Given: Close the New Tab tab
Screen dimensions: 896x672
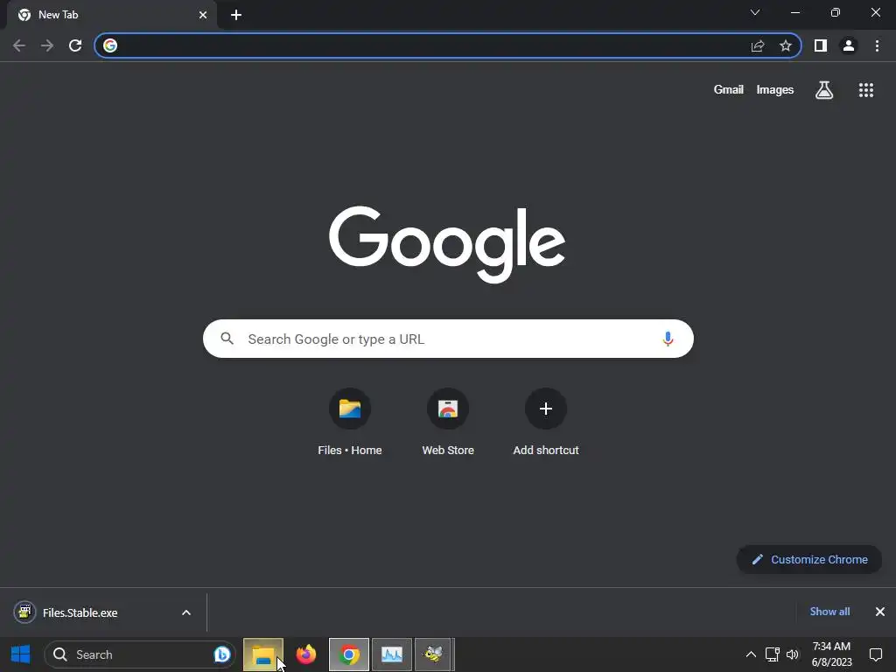Looking at the screenshot, I should coord(203,15).
